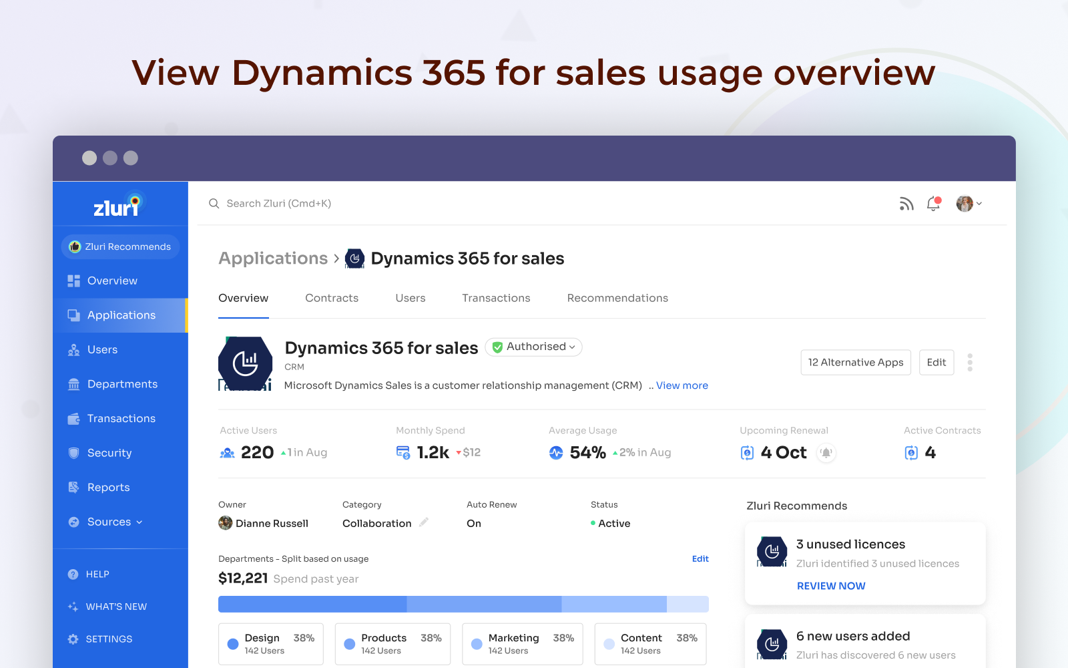
Task: Toggle the renewal reminder bell
Action: click(x=826, y=453)
